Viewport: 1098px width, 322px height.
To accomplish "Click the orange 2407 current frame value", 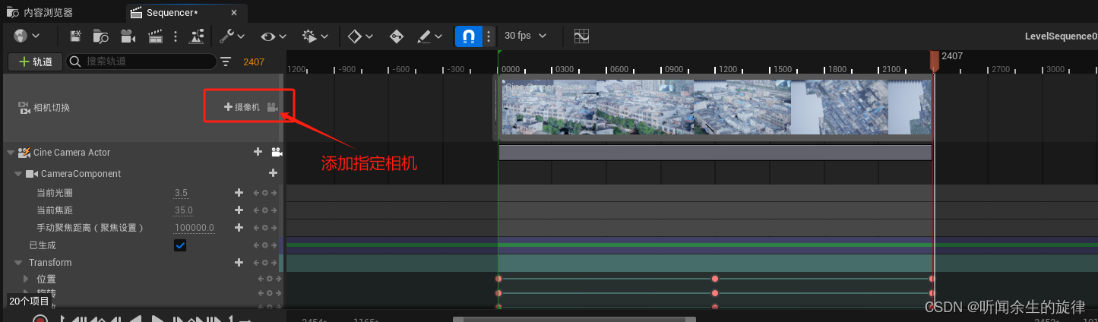I will click(x=254, y=62).
